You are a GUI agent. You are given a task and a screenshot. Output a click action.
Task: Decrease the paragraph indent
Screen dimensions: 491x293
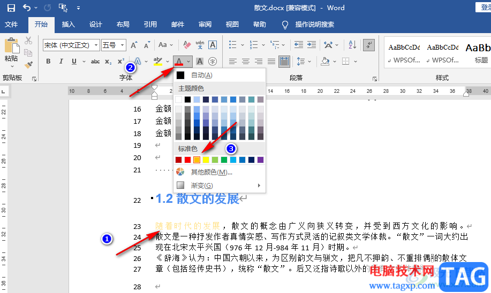click(299, 45)
